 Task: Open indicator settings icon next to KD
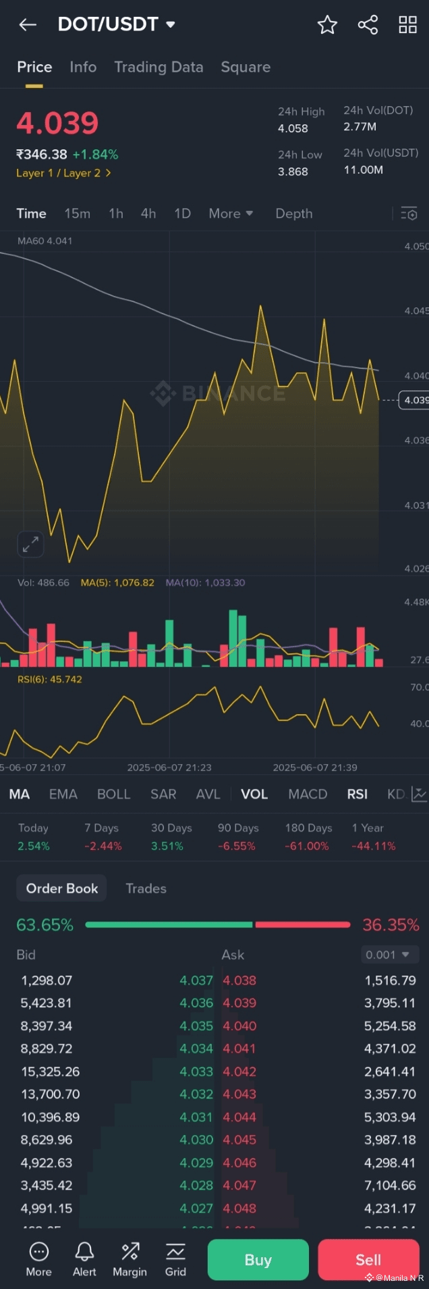pos(419,794)
